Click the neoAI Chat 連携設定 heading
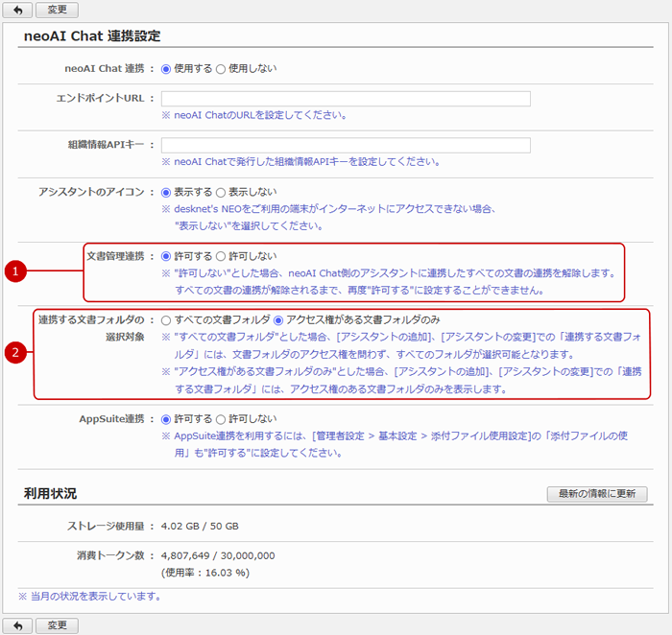The height and width of the screenshot is (635, 672). tap(92, 35)
